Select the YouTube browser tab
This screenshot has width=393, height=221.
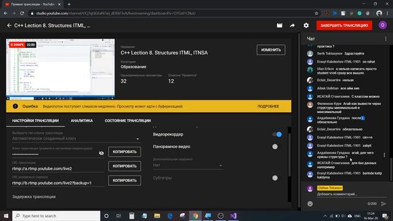[x=33, y=4]
